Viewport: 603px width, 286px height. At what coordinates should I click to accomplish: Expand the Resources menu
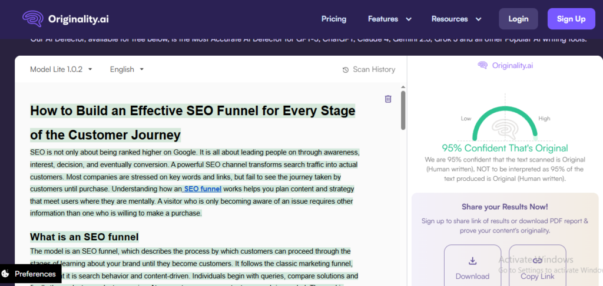tap(455, 19)
